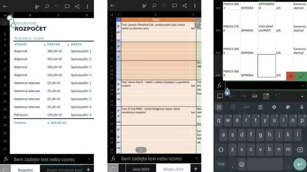Open three-dot overflow menu in left screen

[x=87, y=7]
